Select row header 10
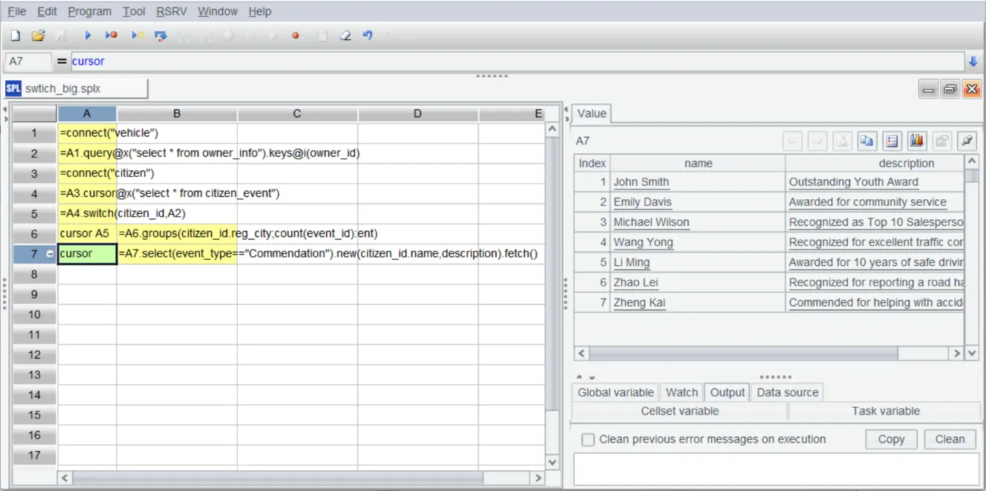The image size is (986, 491). tap(35, 314)
